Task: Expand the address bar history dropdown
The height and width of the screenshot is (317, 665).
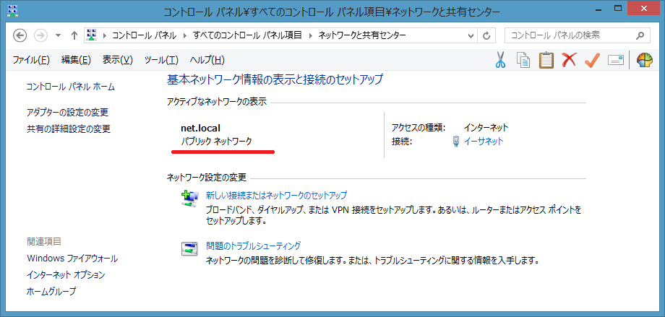Action: tap(470, 35)
